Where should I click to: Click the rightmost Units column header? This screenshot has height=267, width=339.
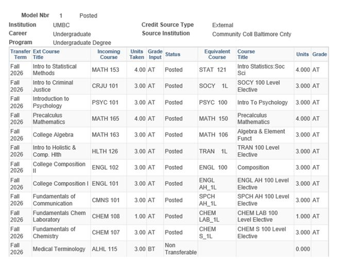302,55
